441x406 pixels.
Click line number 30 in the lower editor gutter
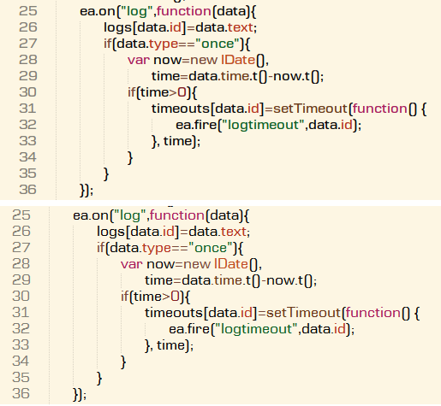[x=21, y=297]
